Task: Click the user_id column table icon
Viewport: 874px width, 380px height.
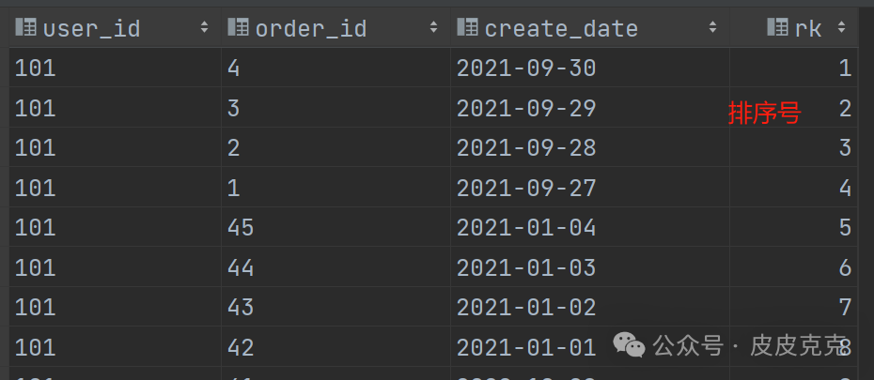Action: point(26,28)
